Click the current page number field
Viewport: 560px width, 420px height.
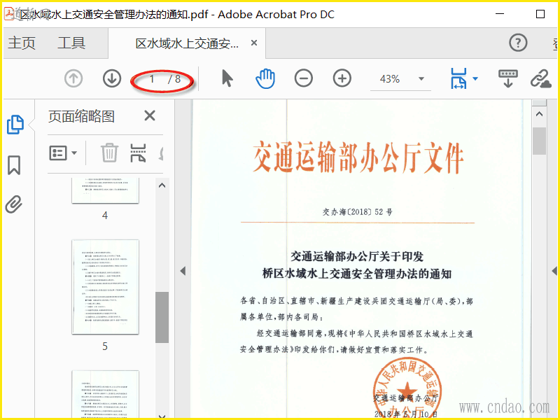click(152, 79)
